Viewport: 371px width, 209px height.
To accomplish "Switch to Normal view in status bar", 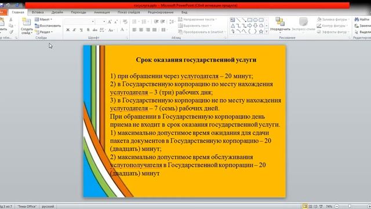I will pyautogui.click(x=305, y=207).
